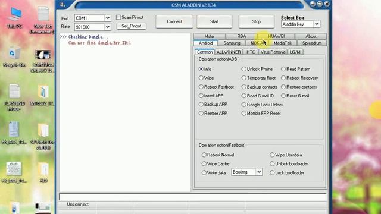Viewport: 381px width, 214px height.
Task: Choose Unlock bootloader radio option
Action: 272,164
